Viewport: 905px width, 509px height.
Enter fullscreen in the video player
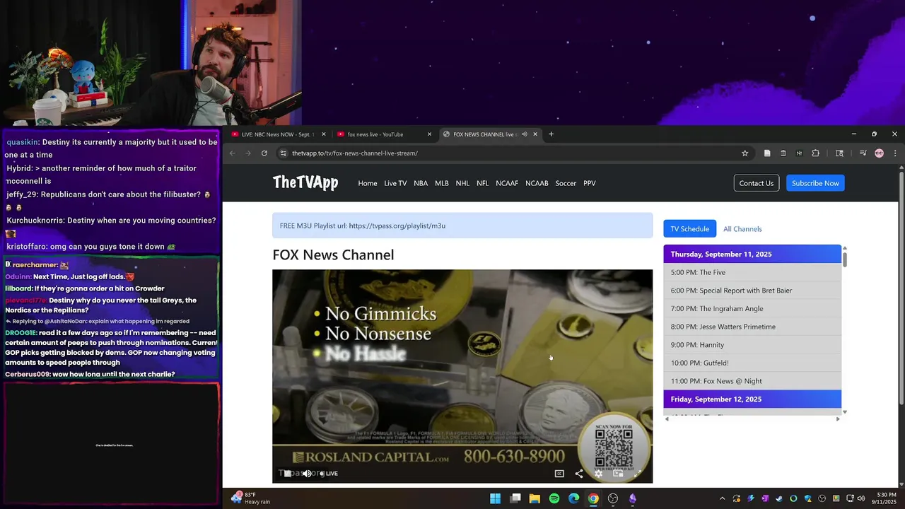[637, 474]
